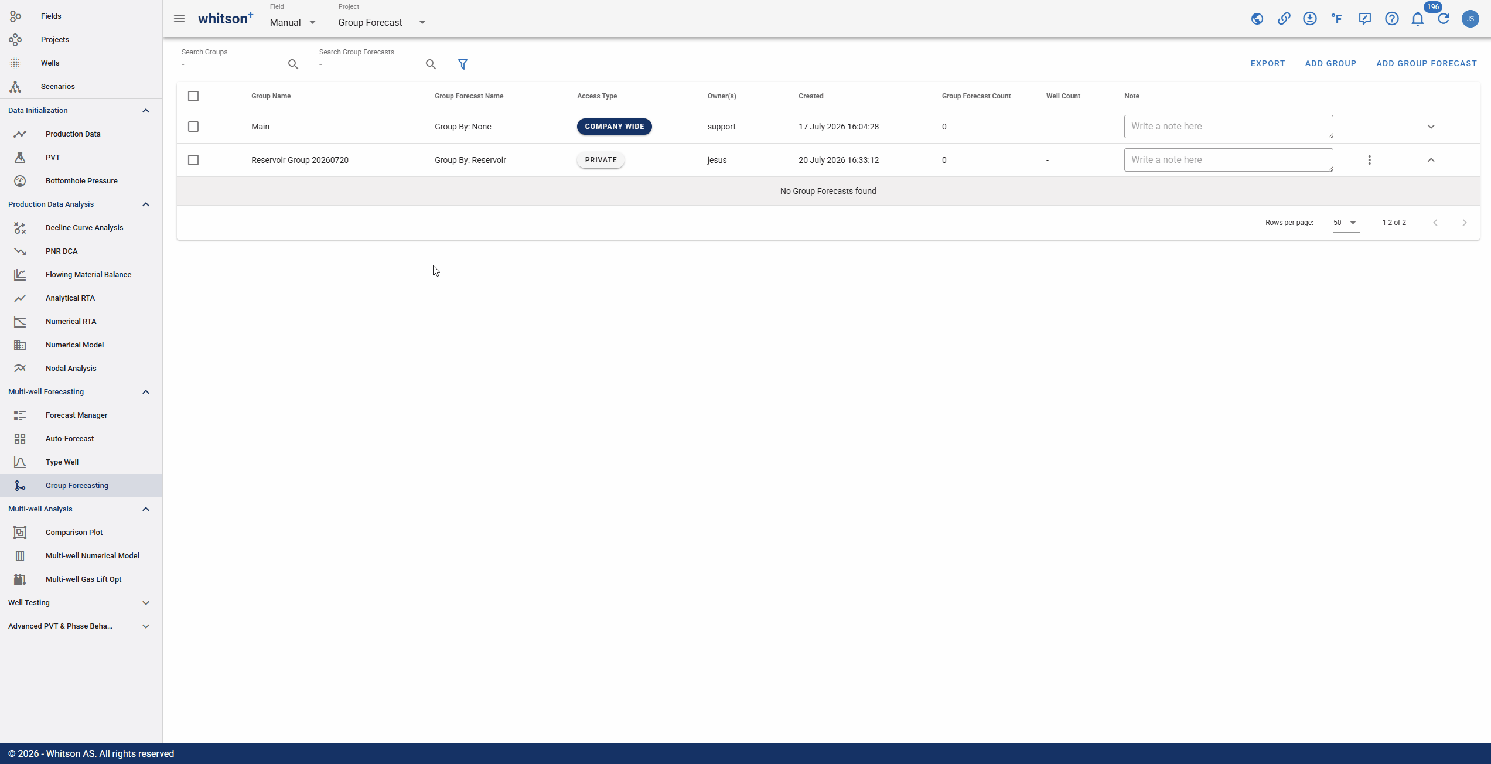Collapse the Multi-well Forecasting section
This screenshot has height=764, width=1491.
click(146, 392)
